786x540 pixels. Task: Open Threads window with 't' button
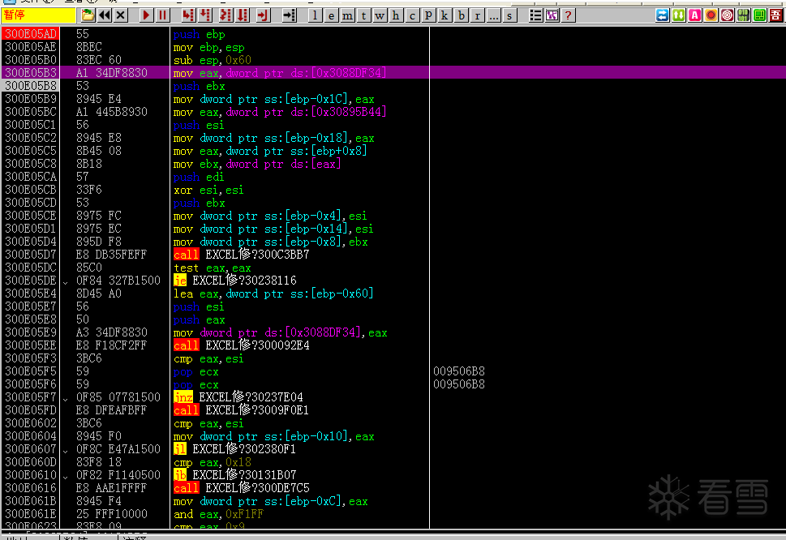point(363,15)
